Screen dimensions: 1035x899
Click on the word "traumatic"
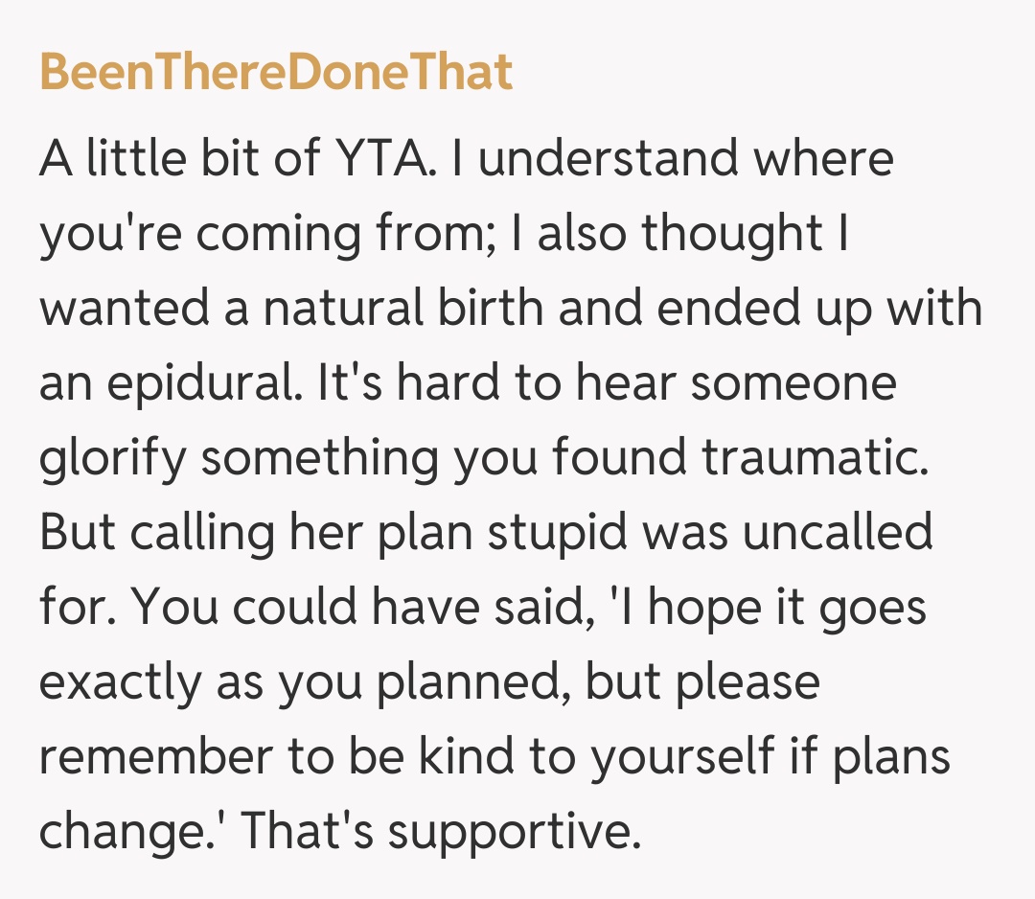coord(816,459)
